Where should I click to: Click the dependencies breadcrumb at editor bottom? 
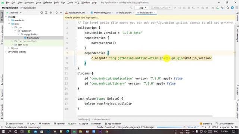coord(102,119)
